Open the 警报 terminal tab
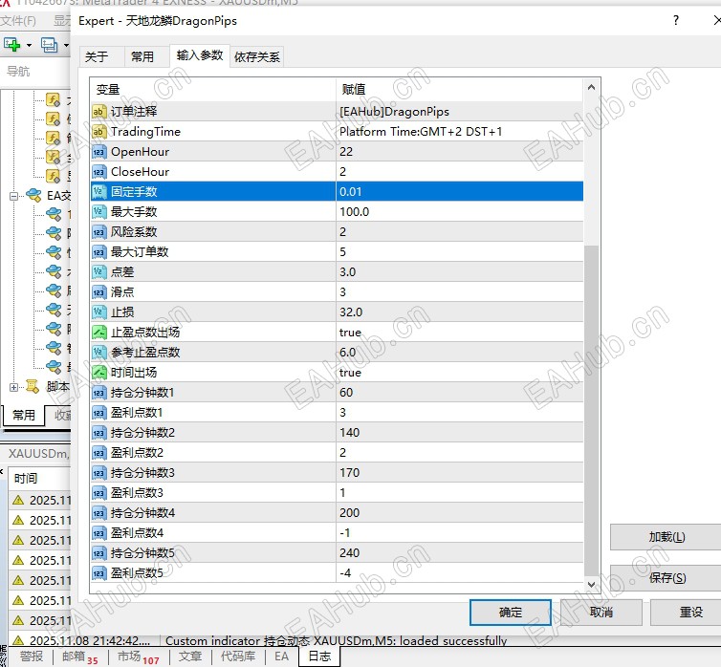The height and width of the screenshot is (667, 721). click(32, 656)
